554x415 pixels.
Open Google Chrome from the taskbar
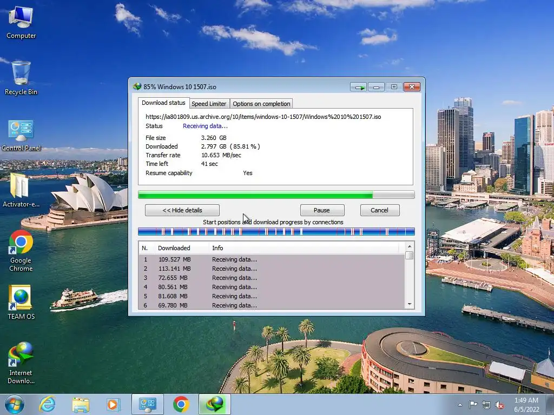(181, 404)
